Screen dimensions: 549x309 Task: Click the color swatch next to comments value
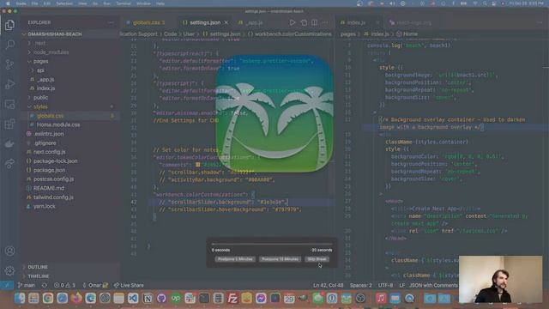tap(198, 164)
